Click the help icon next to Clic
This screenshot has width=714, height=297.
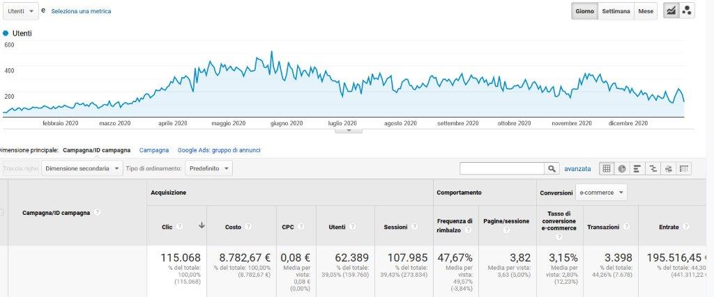tap(179, 227)
